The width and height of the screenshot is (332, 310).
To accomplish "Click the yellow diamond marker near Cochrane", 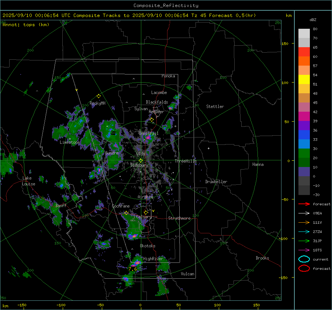I will (126, 213).
